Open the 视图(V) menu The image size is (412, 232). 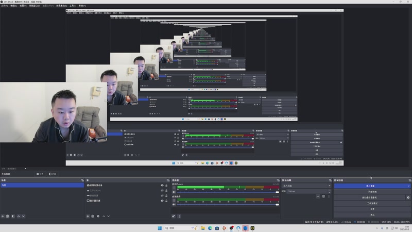[23, 6]
